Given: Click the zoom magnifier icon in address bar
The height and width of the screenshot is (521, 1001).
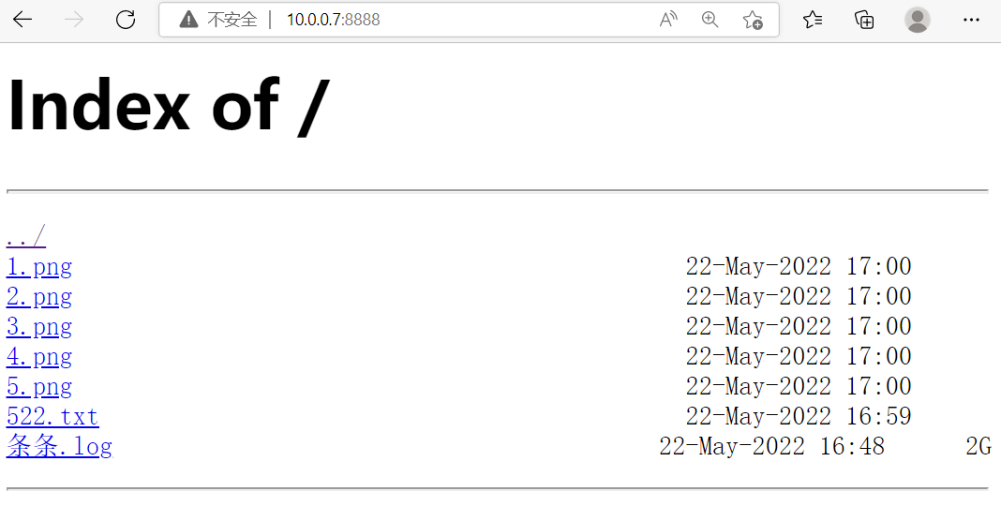Looking at the screenshot, I should [710, 20].
